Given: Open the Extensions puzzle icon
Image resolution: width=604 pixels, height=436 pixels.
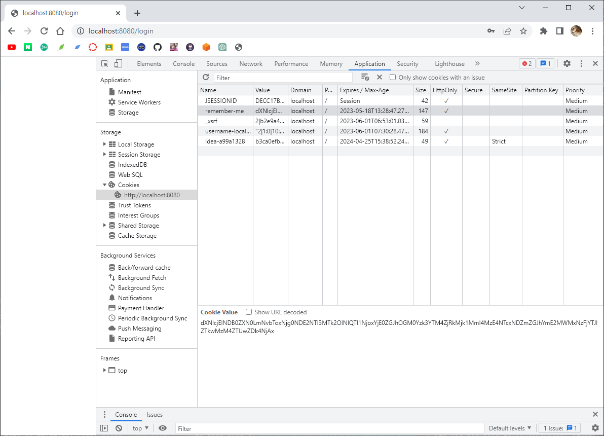Looking at the screenshot, I should coord(544,31).
